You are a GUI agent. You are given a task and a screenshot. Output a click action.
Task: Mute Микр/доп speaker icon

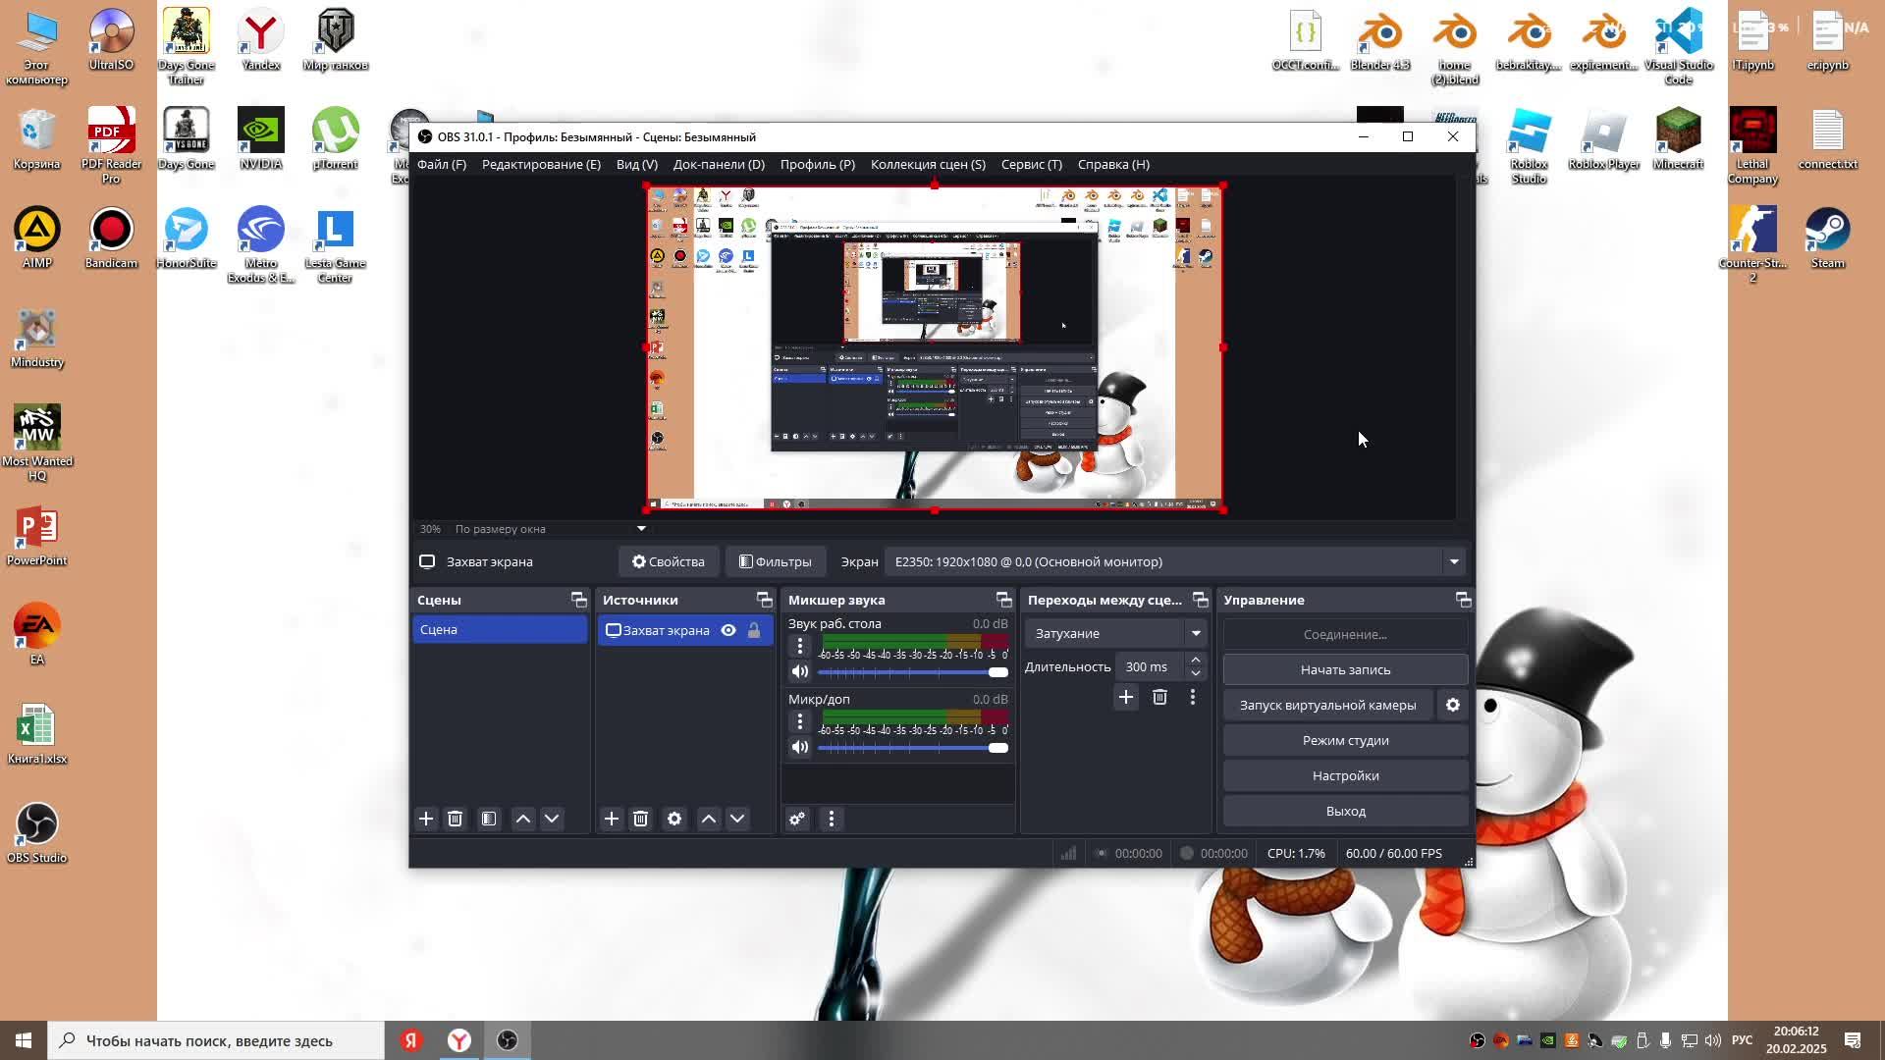[x=800, y=748]
